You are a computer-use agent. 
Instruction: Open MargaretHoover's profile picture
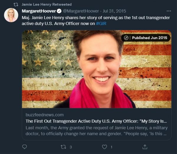tap(11, 15)
